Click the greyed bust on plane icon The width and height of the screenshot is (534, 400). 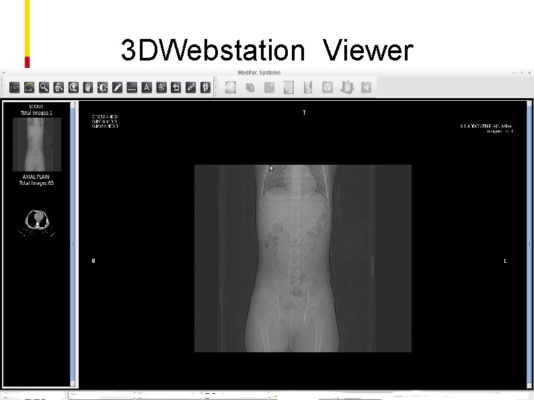tap(346, 87)
